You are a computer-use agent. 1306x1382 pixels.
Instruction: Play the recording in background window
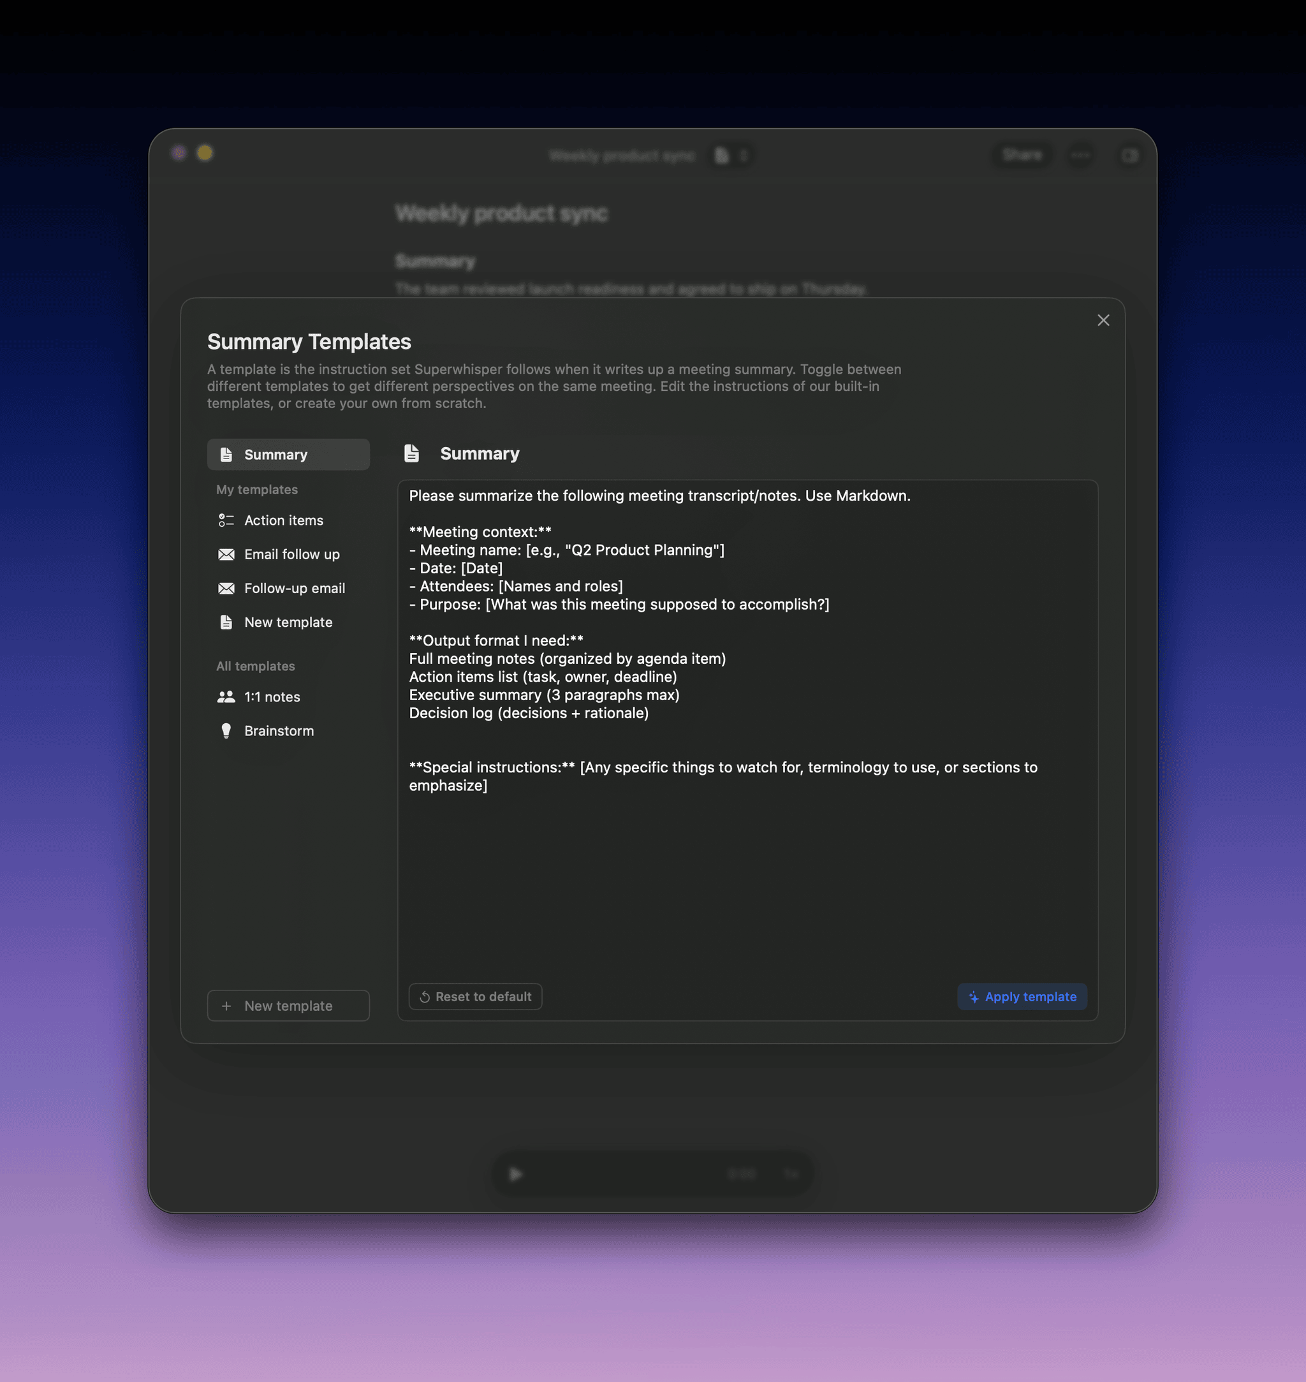[x=516, y=1174]
